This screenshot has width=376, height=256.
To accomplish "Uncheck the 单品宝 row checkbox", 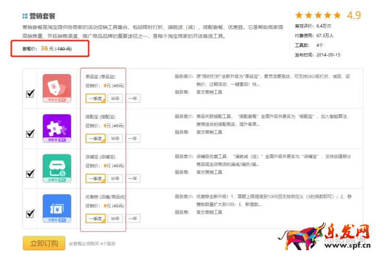I will click(30, 93).
